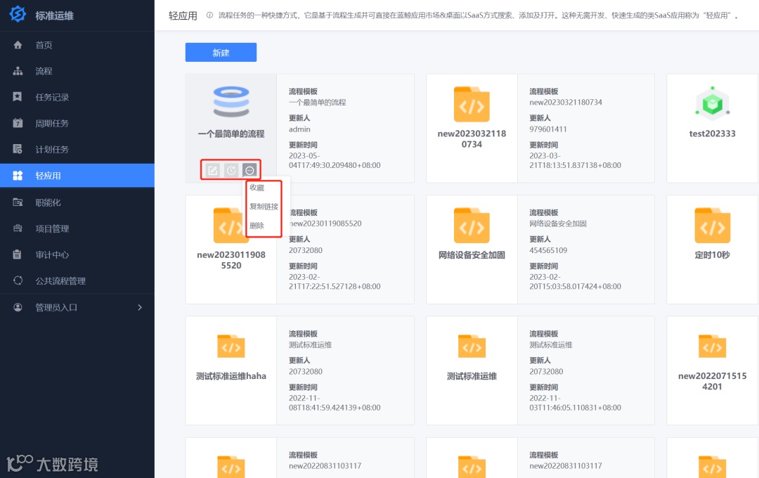Choose 收藏 from the popup menu
Viewport: 759px width, 478px height.
click(x=257, y=188)
